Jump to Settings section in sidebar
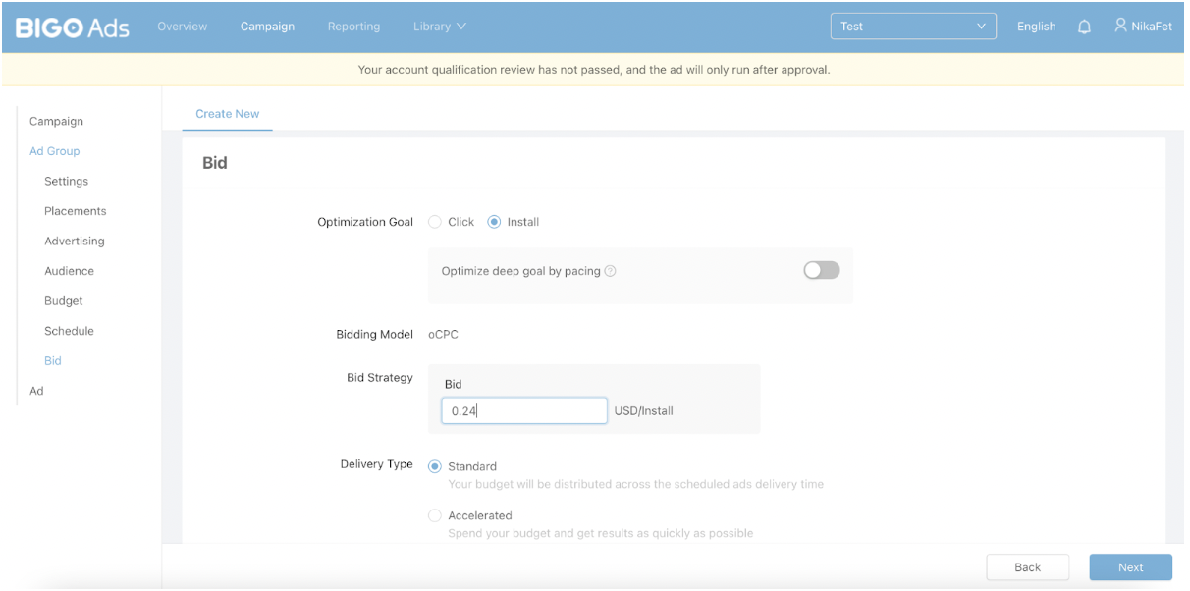Screen dimensions: 1190x591 point(66,182)
